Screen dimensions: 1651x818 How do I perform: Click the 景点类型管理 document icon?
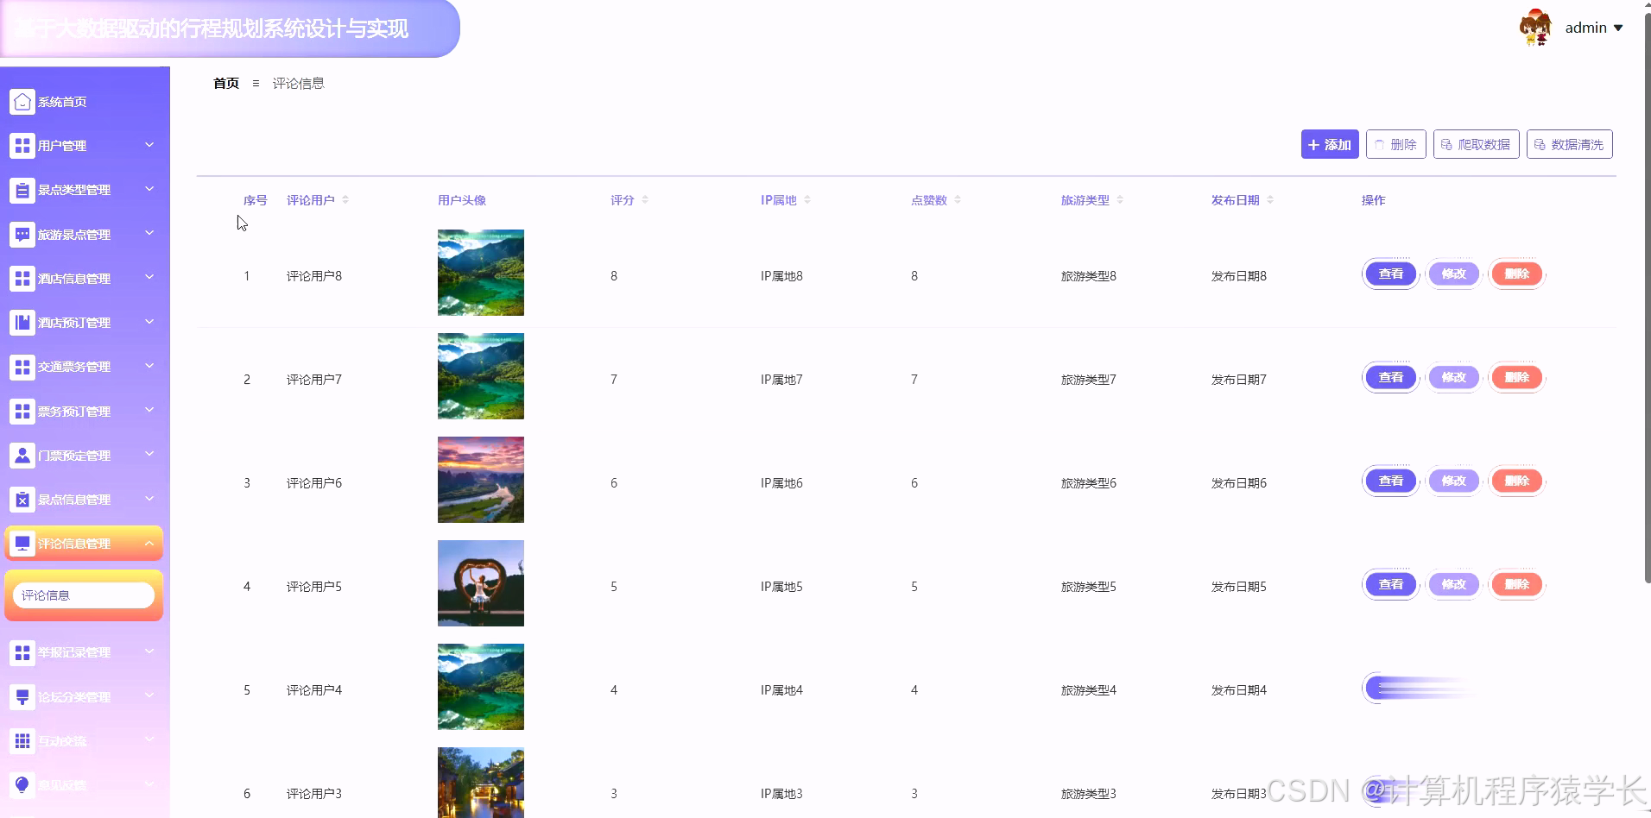point(22,189)
